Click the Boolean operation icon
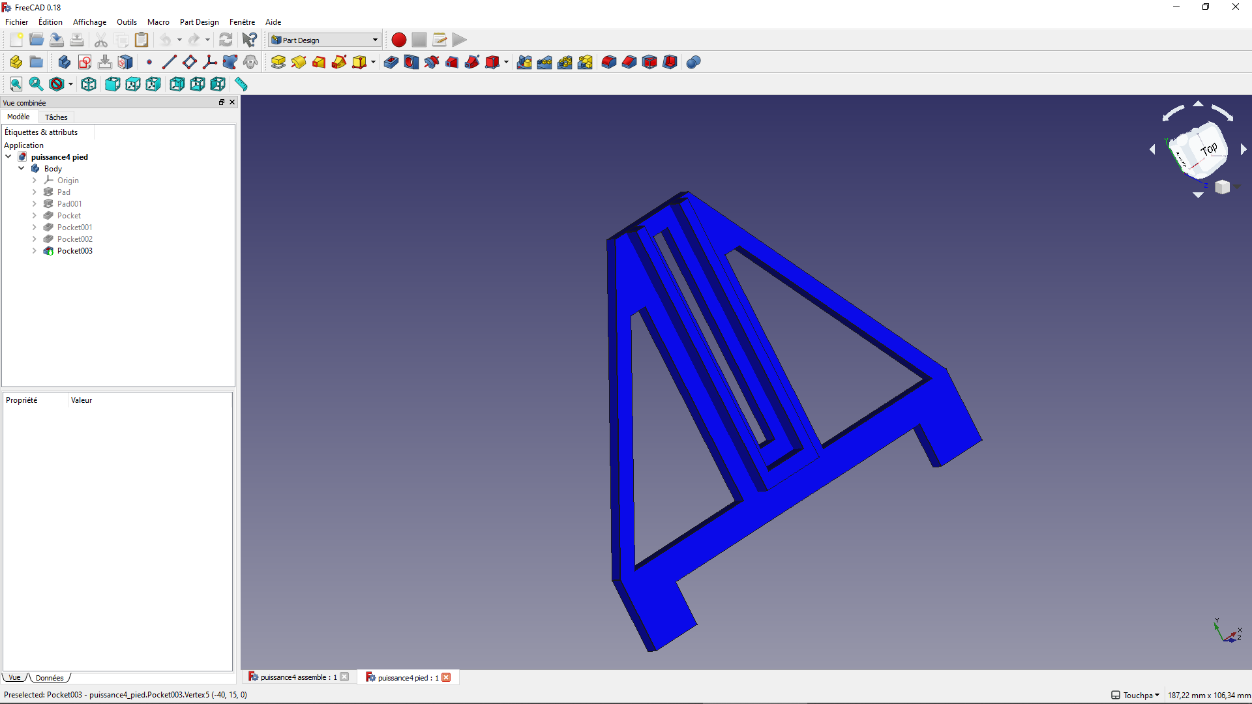Image resolution: width=1252 pixels, height=704 pixels. (693, 62)
